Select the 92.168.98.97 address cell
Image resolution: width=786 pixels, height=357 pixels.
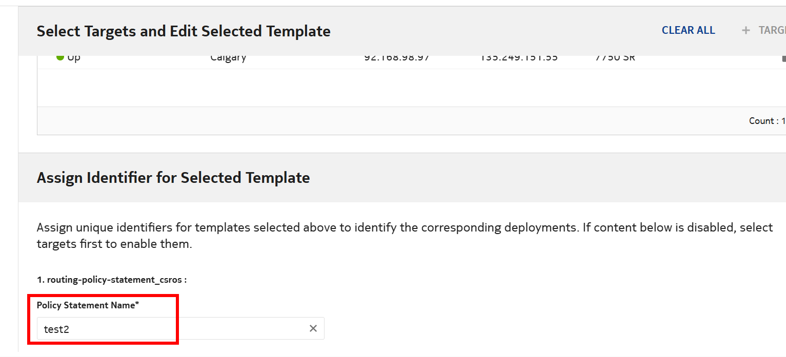pos(396,58)
